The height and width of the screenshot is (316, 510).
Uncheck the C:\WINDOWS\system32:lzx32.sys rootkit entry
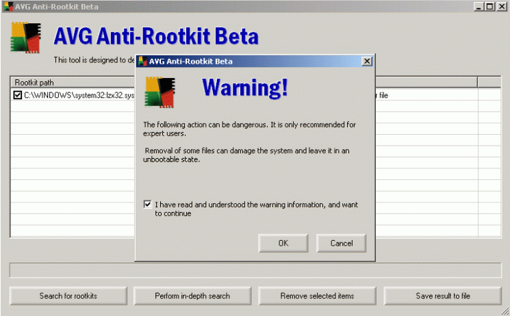point(18,95)
